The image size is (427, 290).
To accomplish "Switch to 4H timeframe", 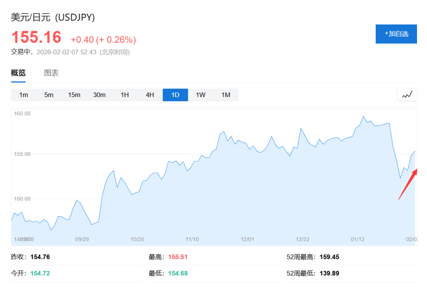I will tap(150, 95).
